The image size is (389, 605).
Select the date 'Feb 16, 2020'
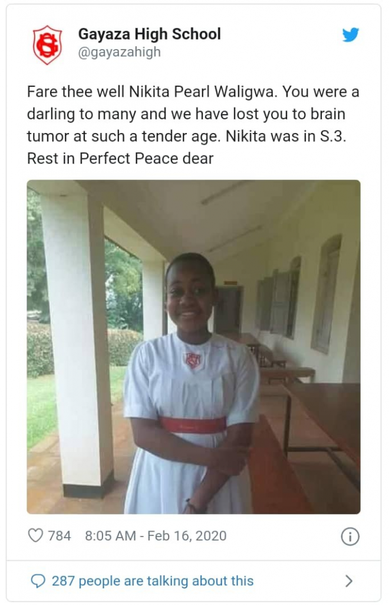coord(187,535)
